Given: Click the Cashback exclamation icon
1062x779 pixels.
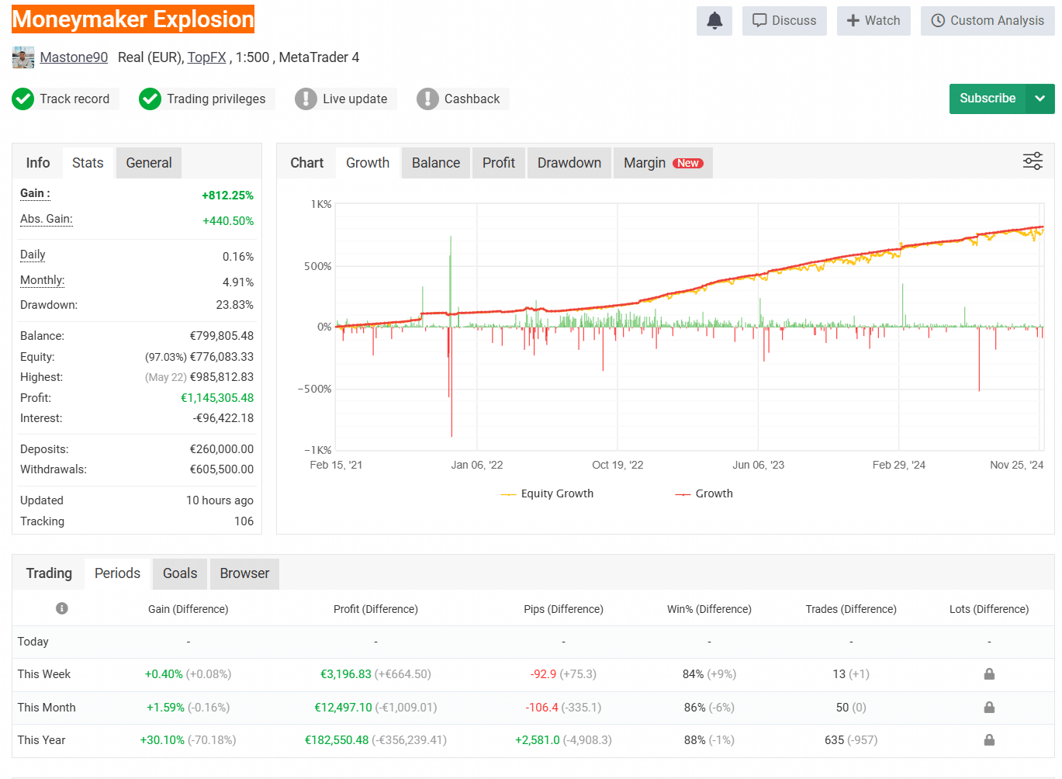Looking at the screenshot, I should 427,99.
